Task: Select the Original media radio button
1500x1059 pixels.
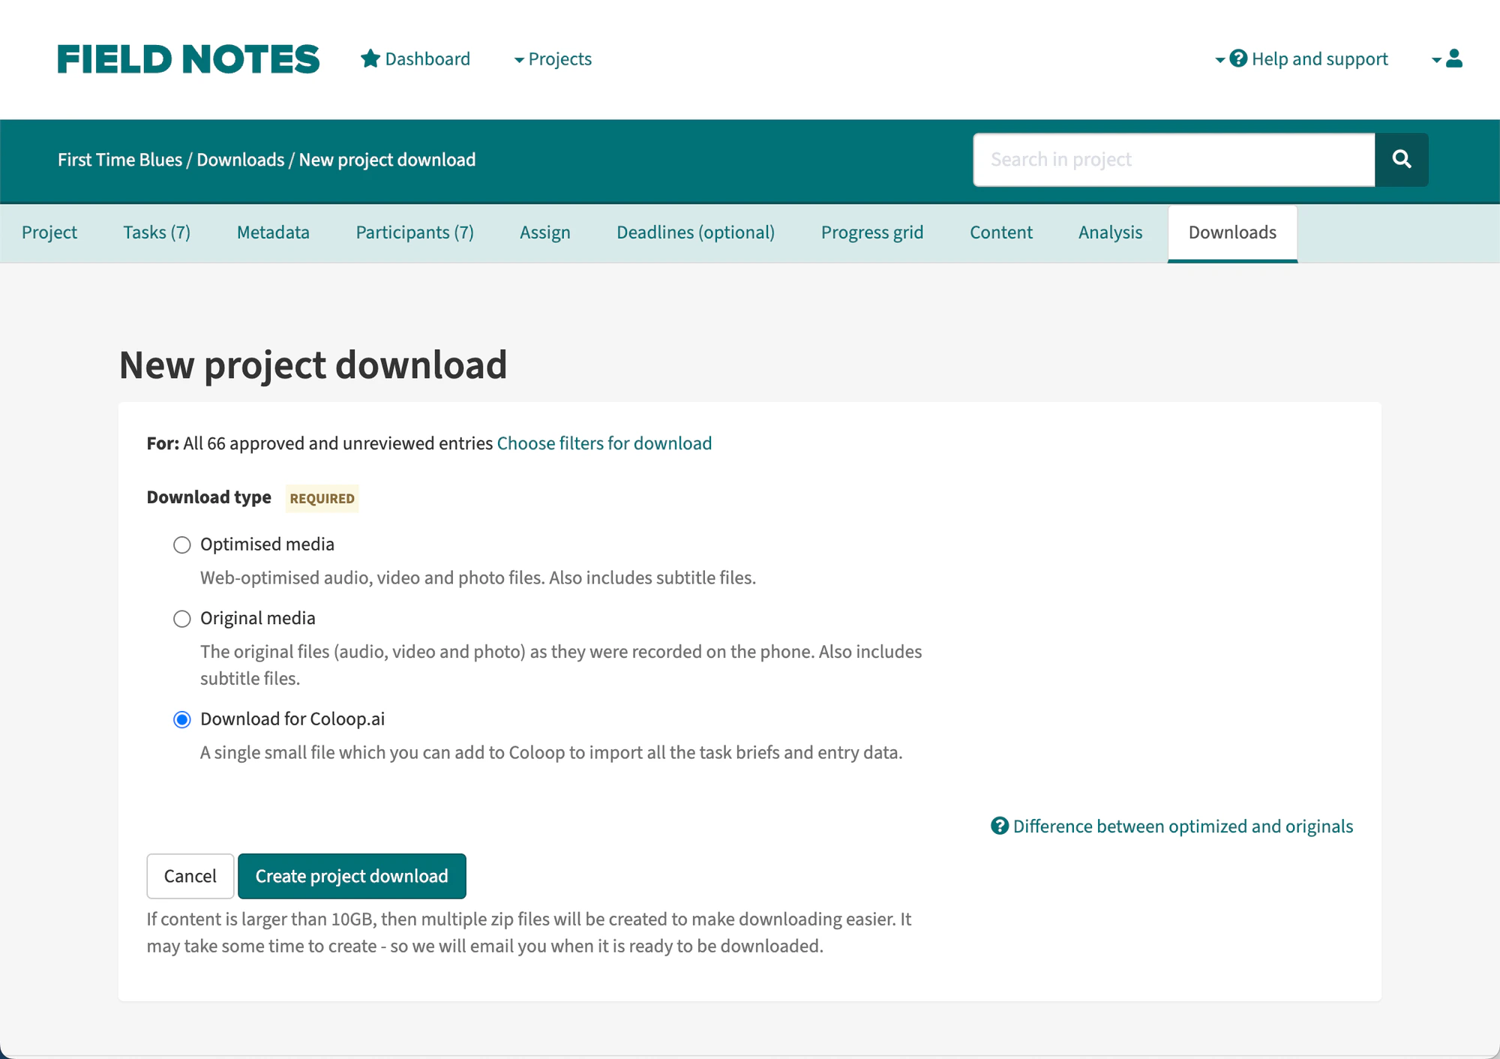Action: [181, 619]
